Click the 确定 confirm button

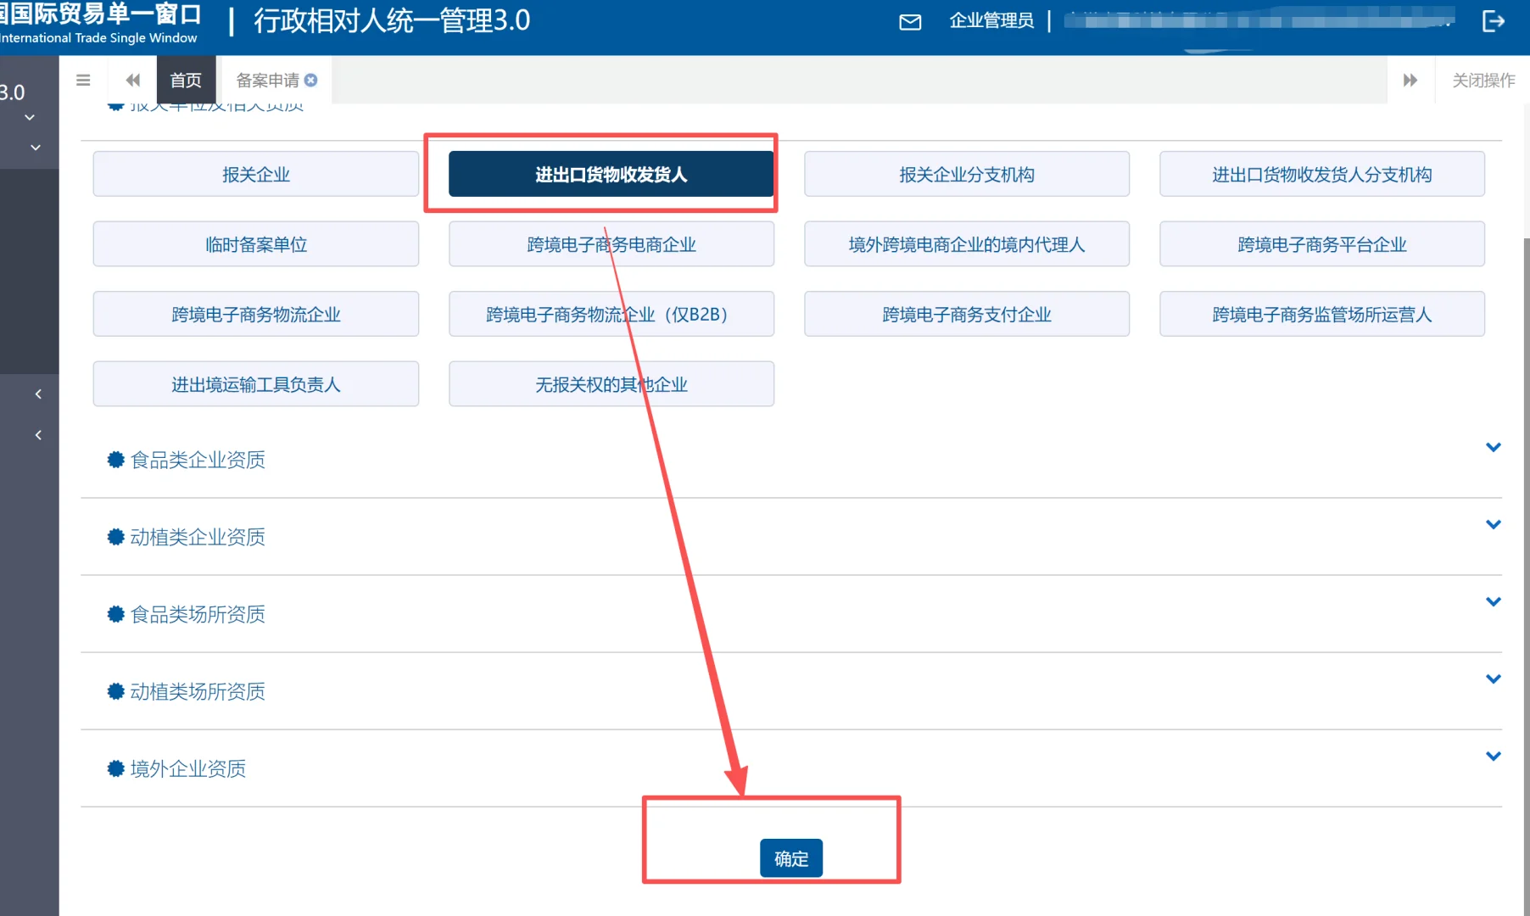click(x=790, y=857)
